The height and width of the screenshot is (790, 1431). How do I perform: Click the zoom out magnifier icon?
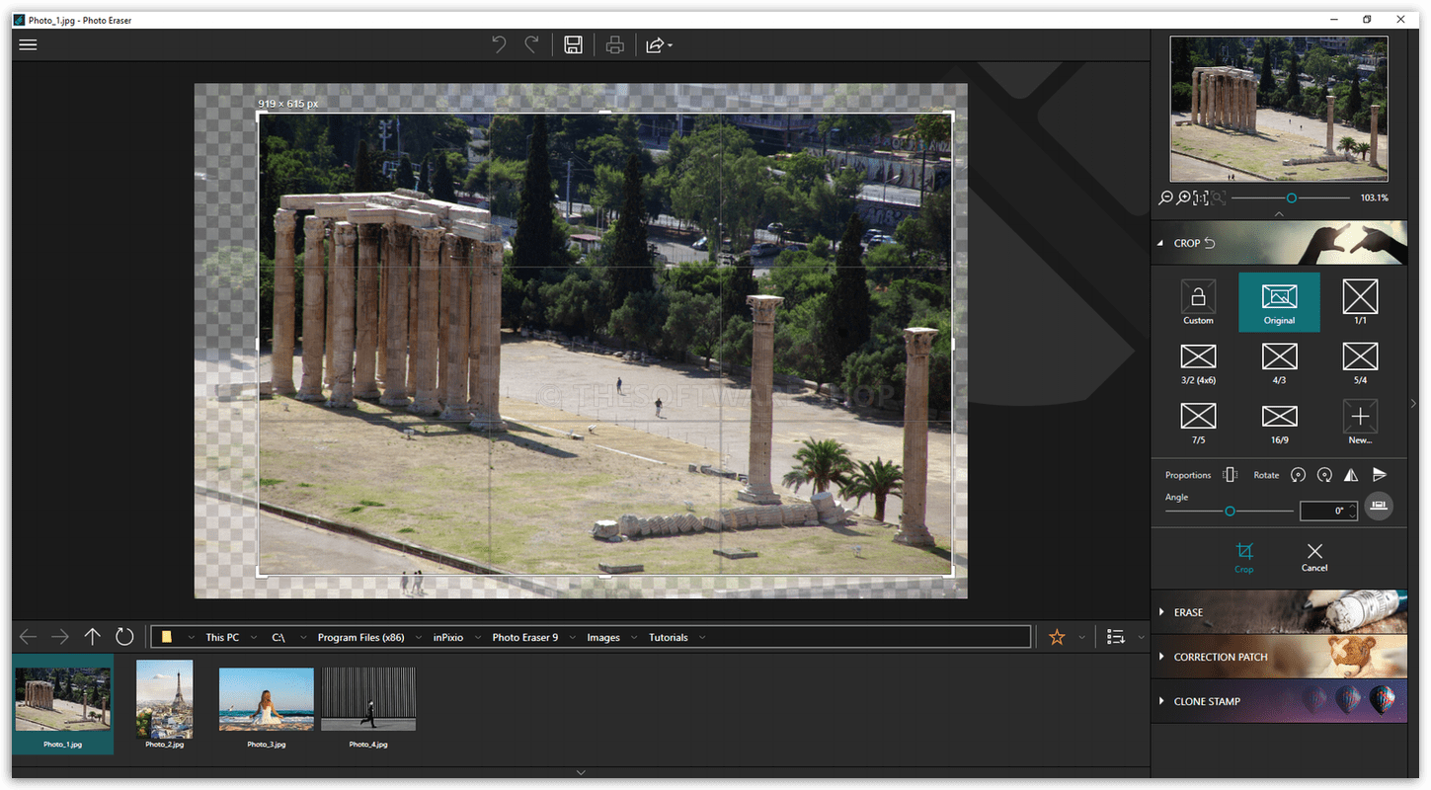point(1165,198)
